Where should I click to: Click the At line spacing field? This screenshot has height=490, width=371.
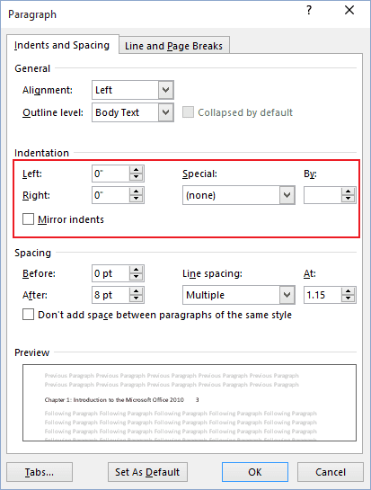point(322,295)
